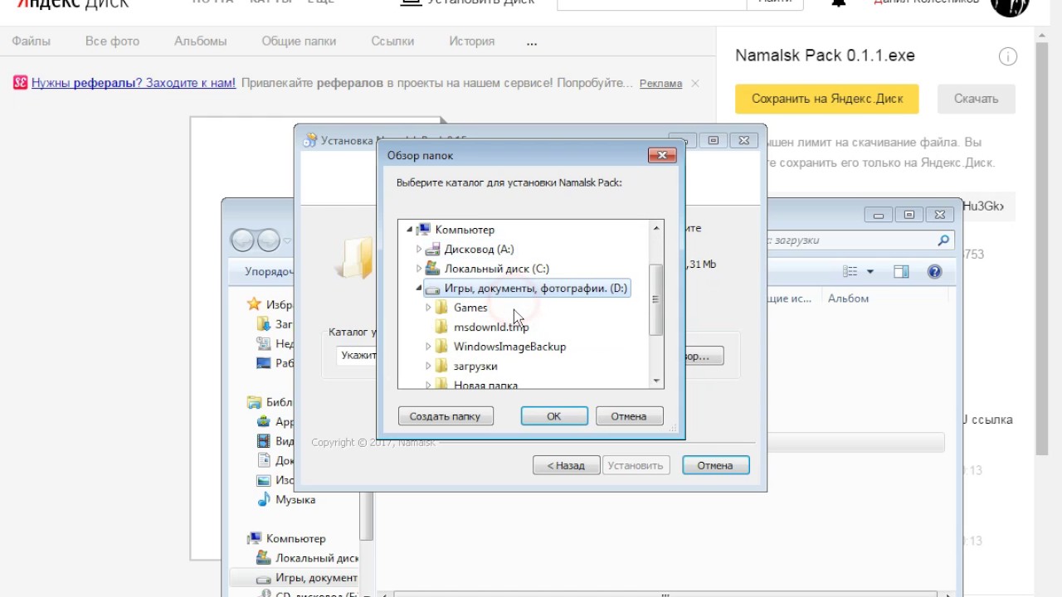Open the Файлы tab in Yandex Disk
The image size is (1062, 597).
[x=31, y=41]
